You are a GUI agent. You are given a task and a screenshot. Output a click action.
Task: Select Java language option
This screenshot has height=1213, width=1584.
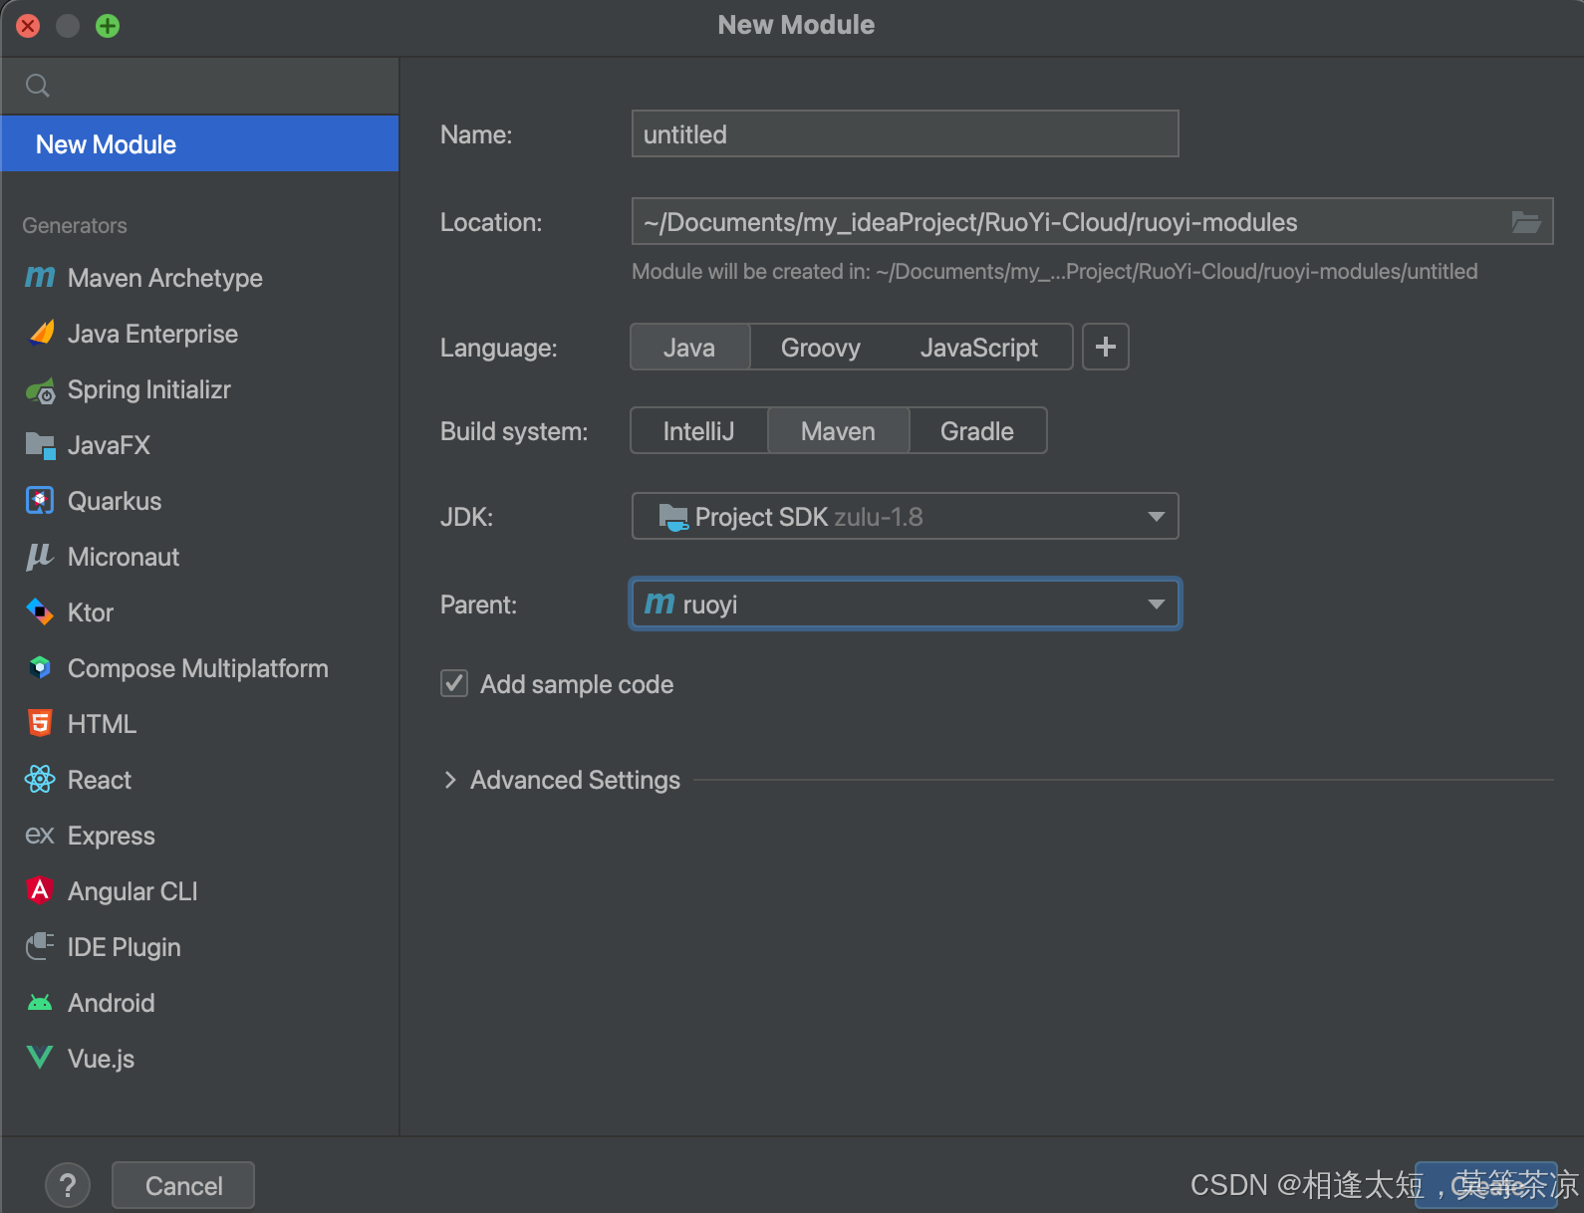pyautogui.click(x=689, y=348)
